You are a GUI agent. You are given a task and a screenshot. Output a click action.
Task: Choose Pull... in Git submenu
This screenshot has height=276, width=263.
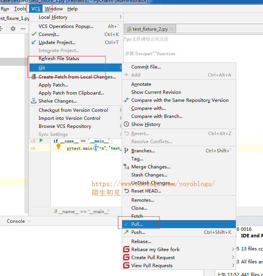(179, 224)
